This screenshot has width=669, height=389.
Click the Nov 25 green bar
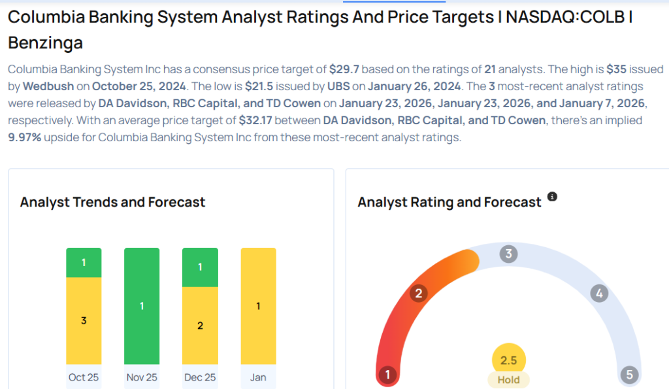142,306
